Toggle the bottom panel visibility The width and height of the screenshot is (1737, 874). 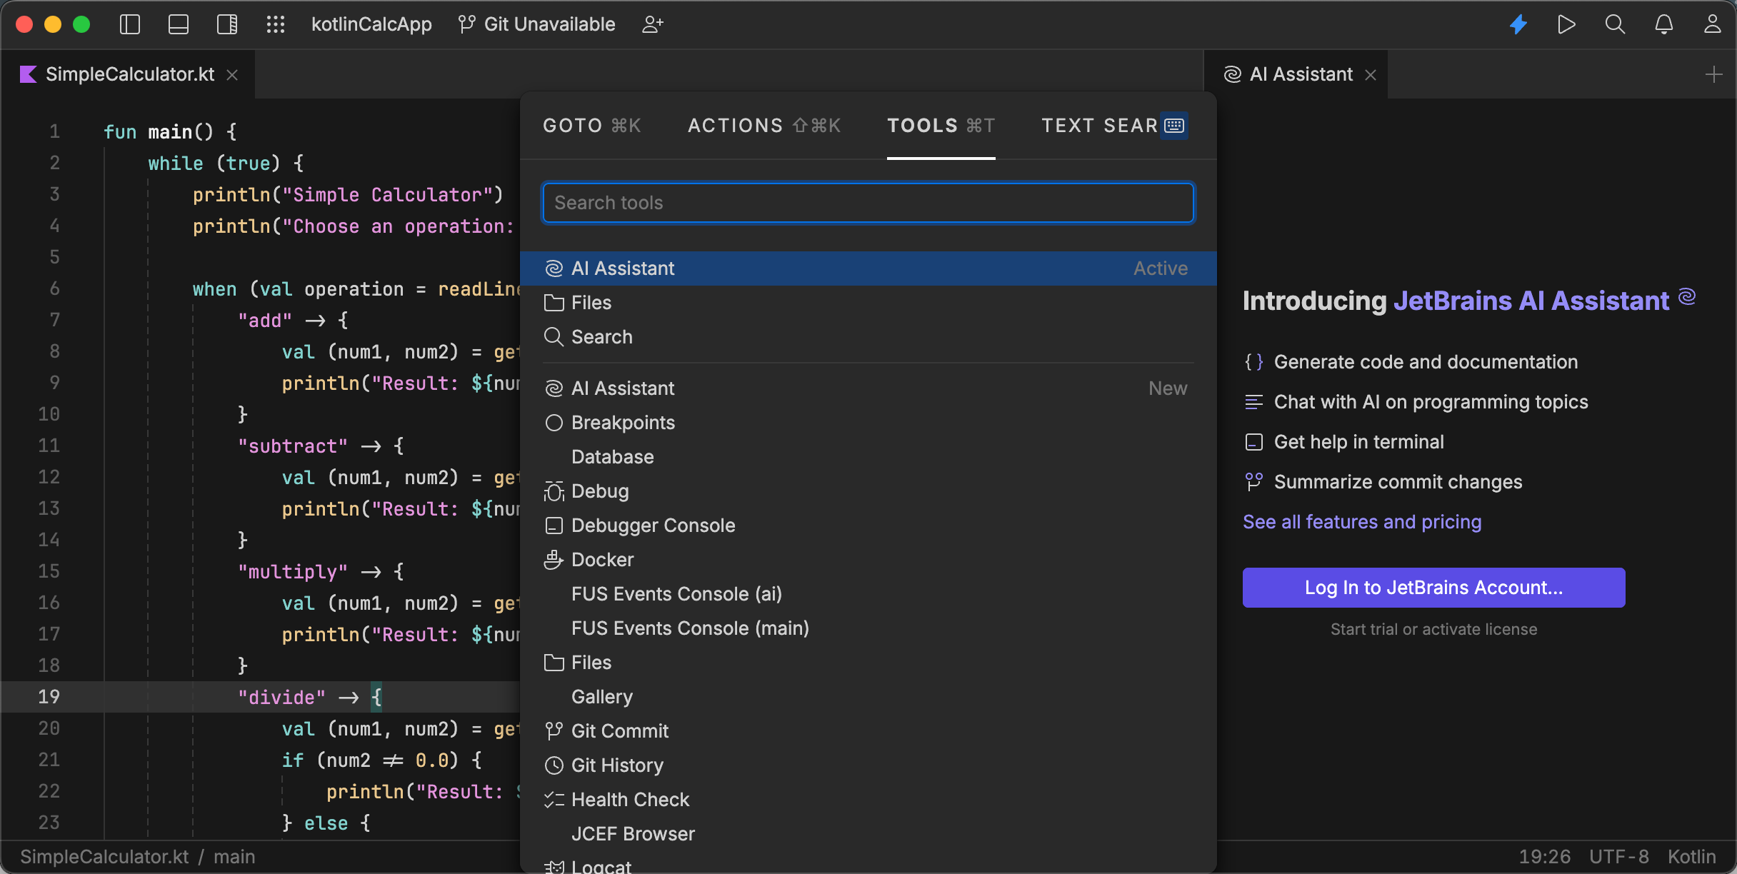point(178,24)
